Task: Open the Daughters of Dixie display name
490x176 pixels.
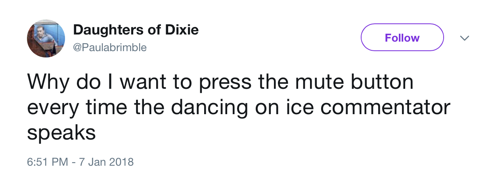Action: (136, 30)
